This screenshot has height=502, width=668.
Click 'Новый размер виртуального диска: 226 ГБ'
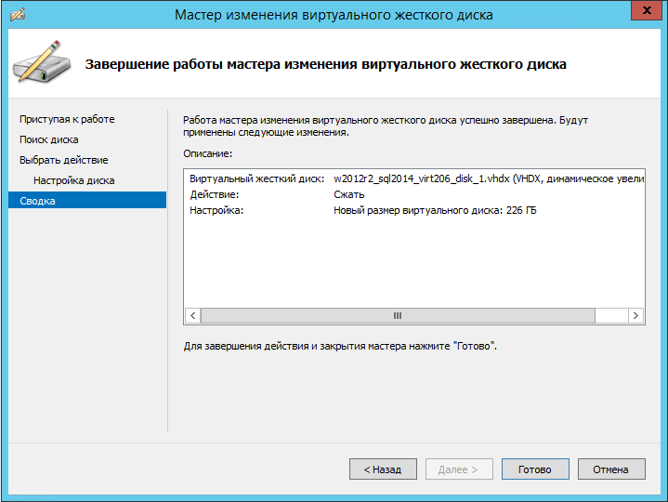point(435,210)
